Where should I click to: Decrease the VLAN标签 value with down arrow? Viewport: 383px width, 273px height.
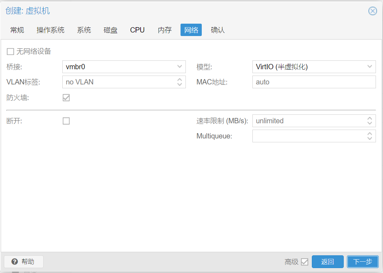click(x=179, y=84)
